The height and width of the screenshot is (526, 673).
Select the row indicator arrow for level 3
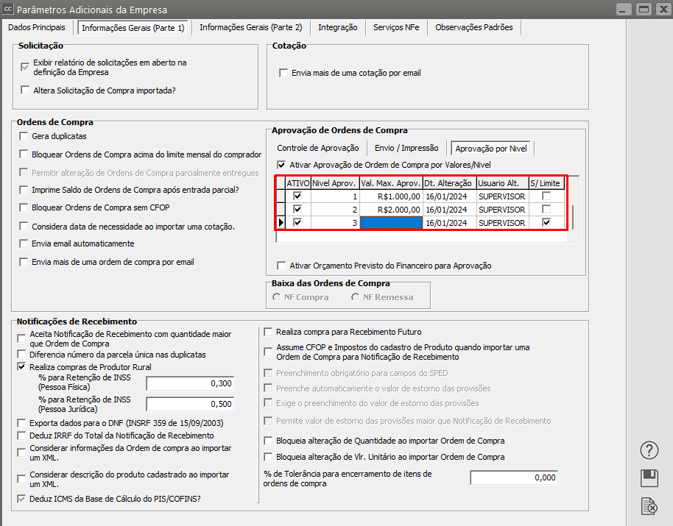click(281, 222)
